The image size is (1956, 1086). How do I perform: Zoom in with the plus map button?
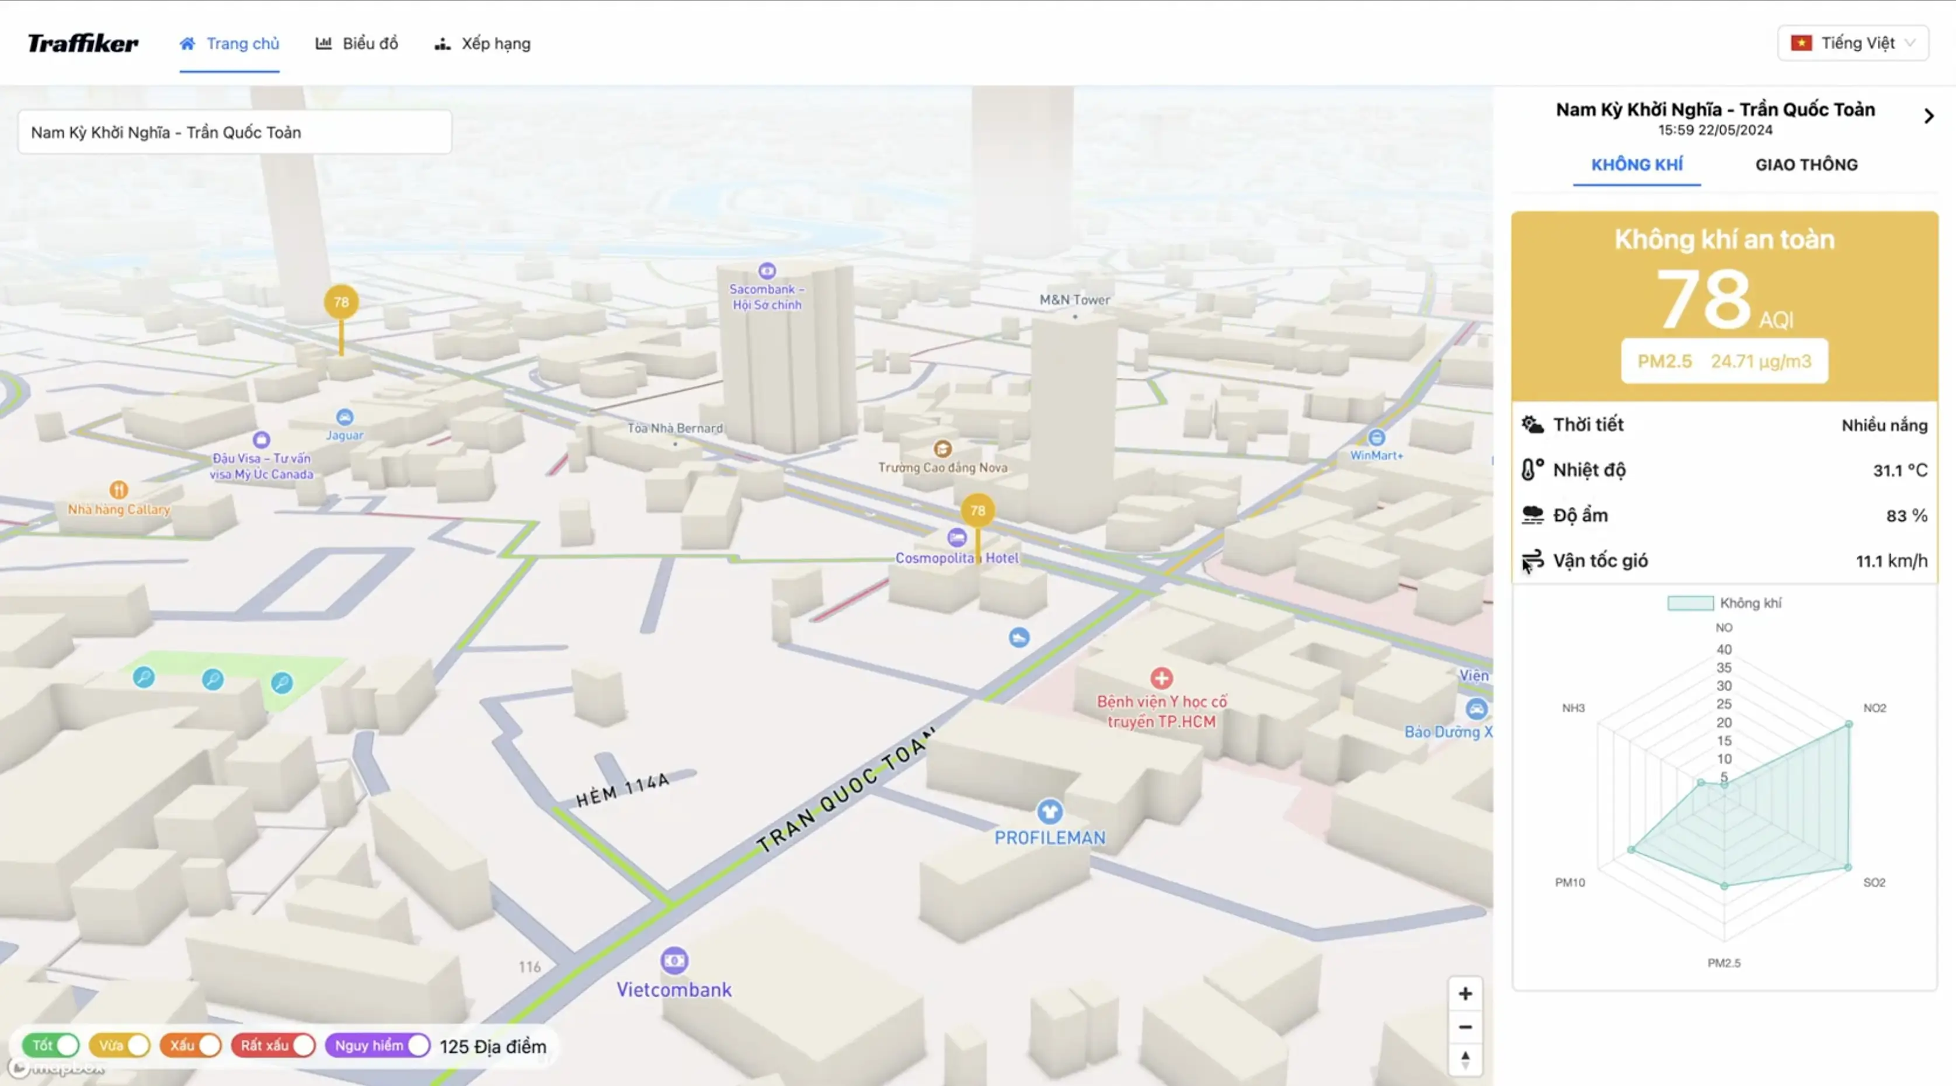click(x=1465, y=993)
